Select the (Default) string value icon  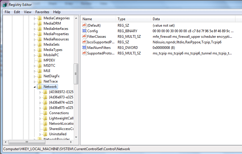click(x=84, y=25)
